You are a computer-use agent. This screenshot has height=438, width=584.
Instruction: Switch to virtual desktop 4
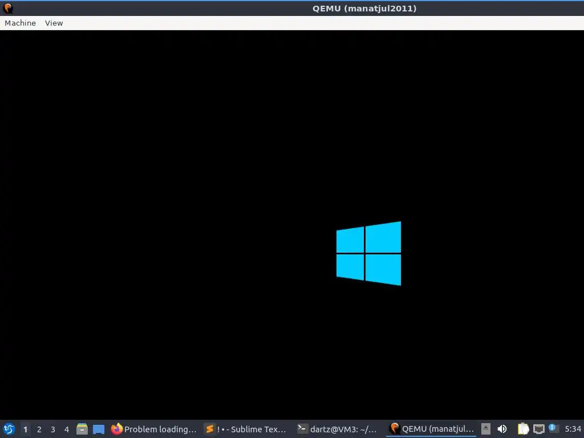[67, 429]
